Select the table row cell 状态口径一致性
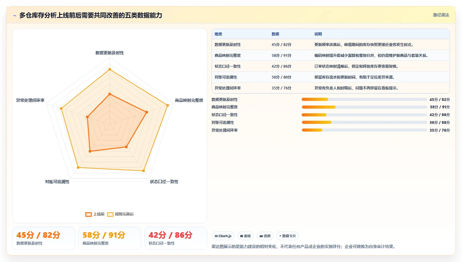The image size is (462, 262). [228, 66]
